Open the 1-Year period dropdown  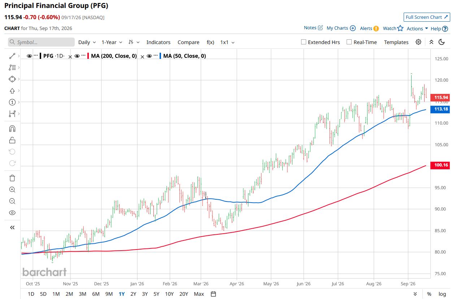[x=112, y=42]
